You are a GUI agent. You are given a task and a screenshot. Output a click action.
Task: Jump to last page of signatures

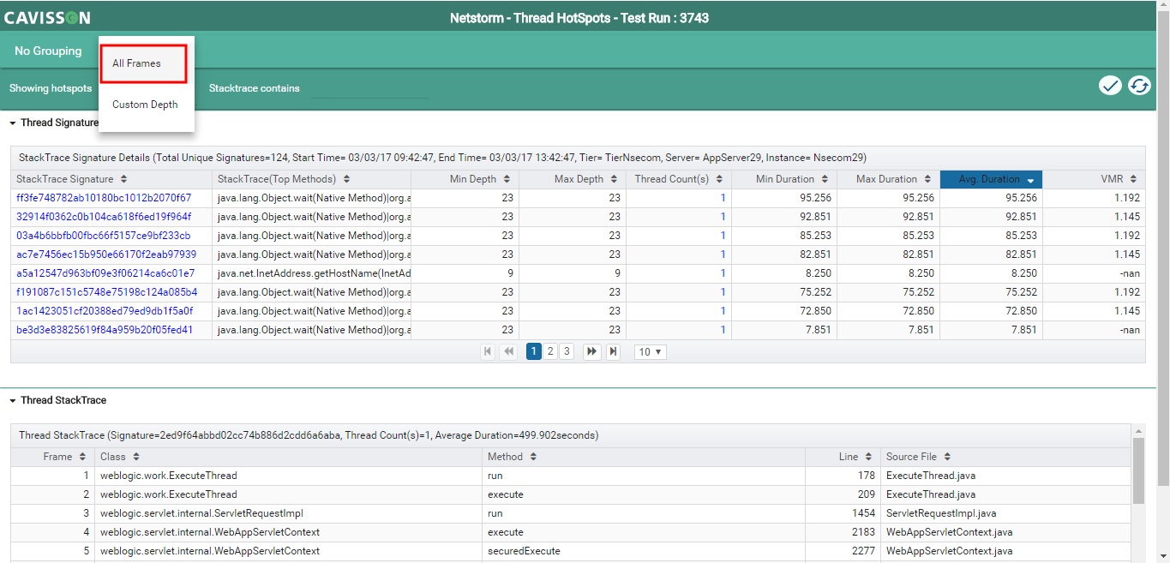point(613,351)
